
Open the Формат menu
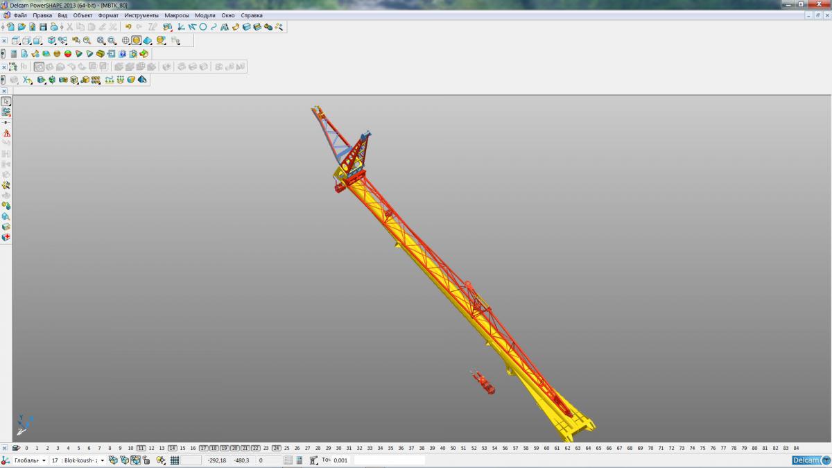click(108, 15)
